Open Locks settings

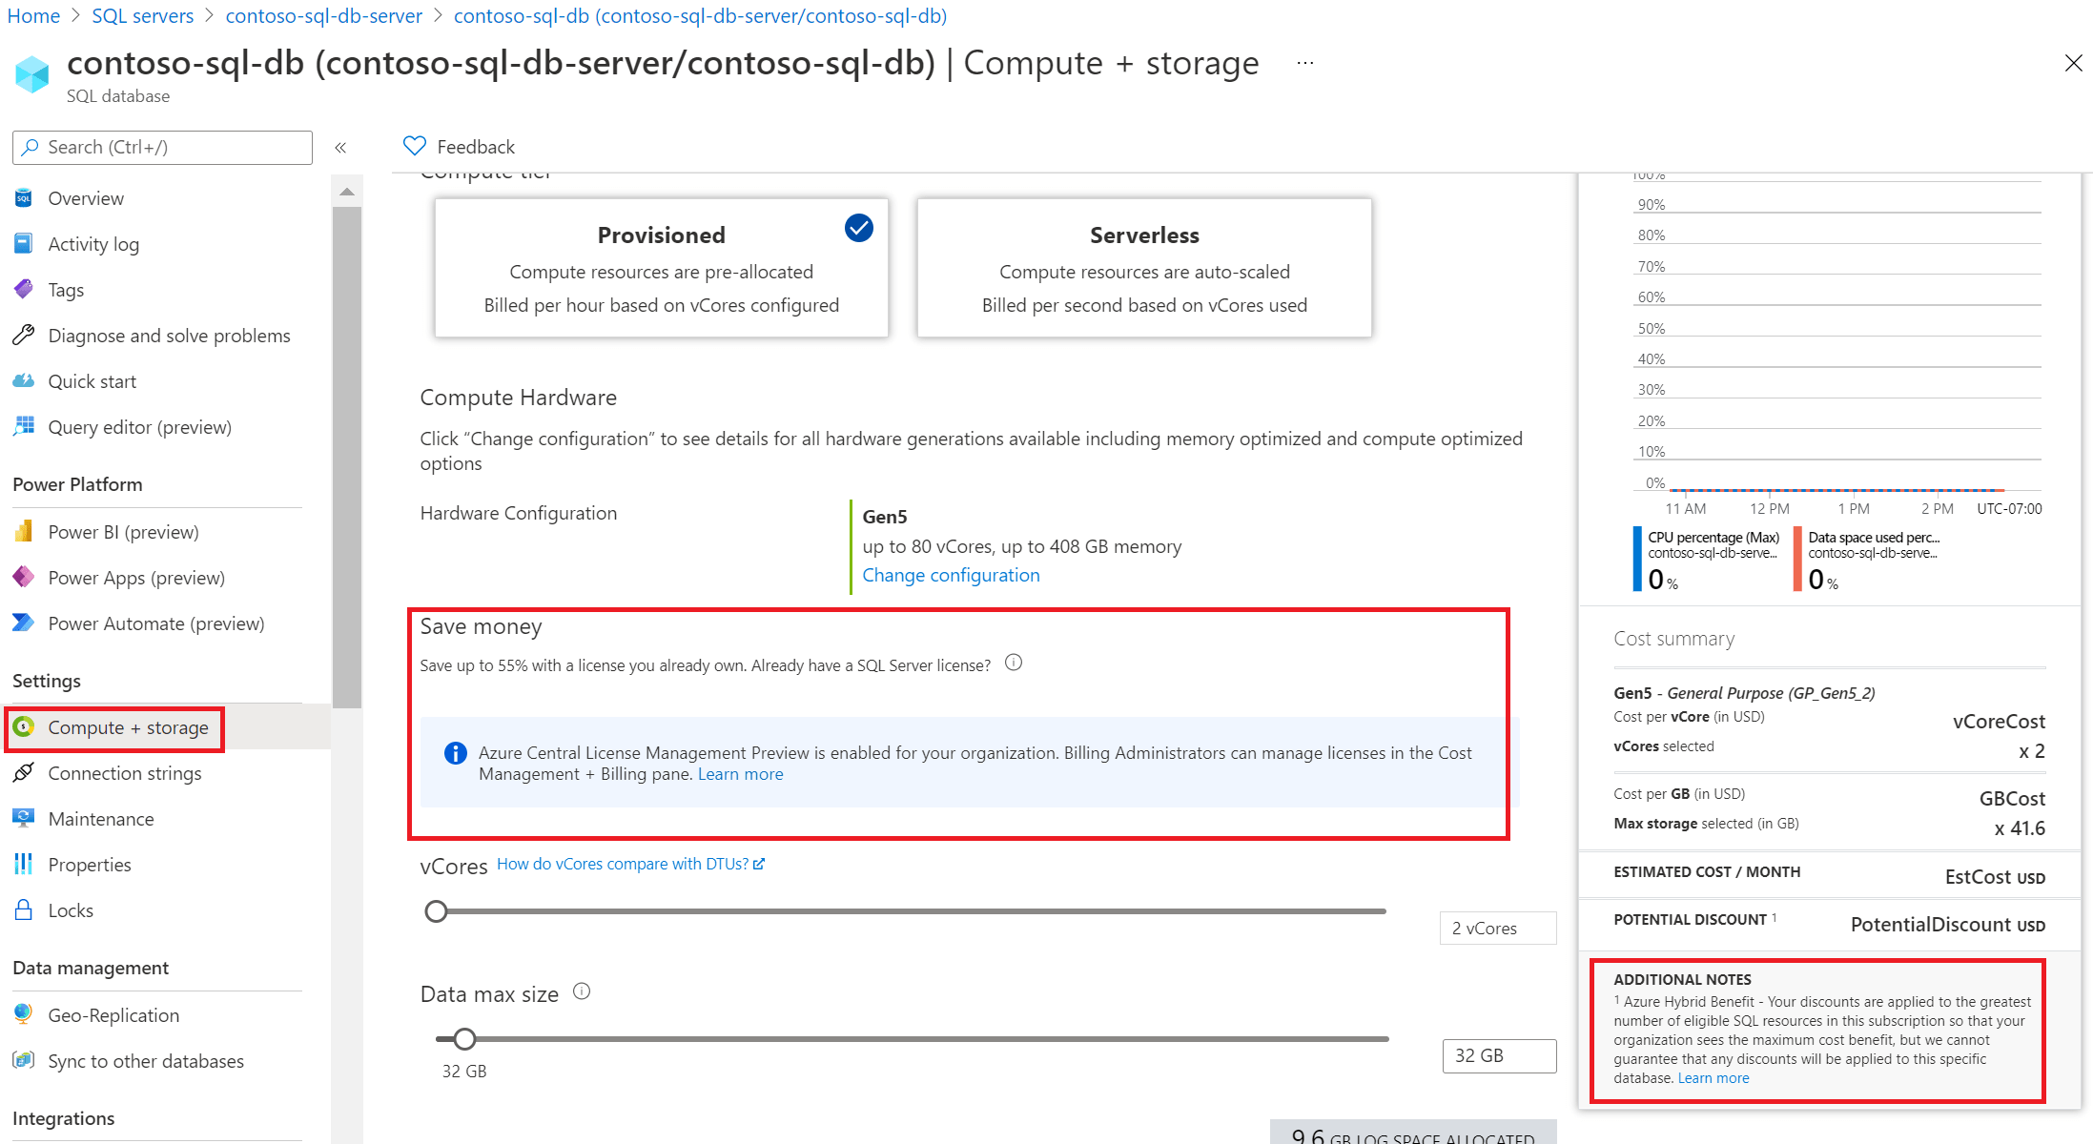pos(71,909)
